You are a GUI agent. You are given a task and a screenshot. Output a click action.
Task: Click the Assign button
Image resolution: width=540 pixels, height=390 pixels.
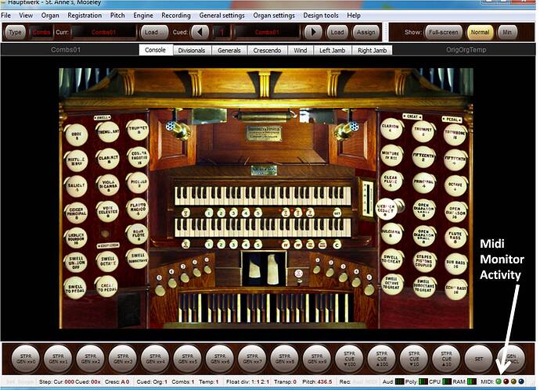[365, 32]
